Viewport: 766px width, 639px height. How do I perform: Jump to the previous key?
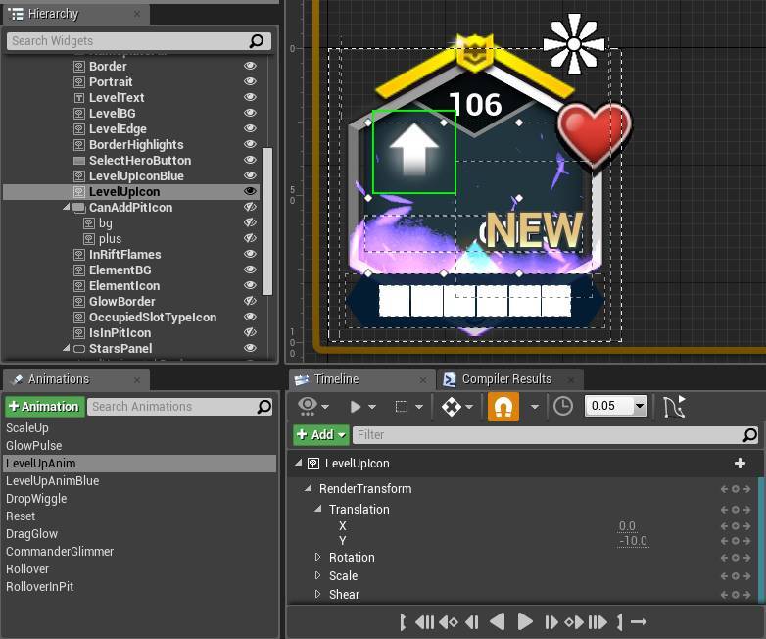coord(448,622)
